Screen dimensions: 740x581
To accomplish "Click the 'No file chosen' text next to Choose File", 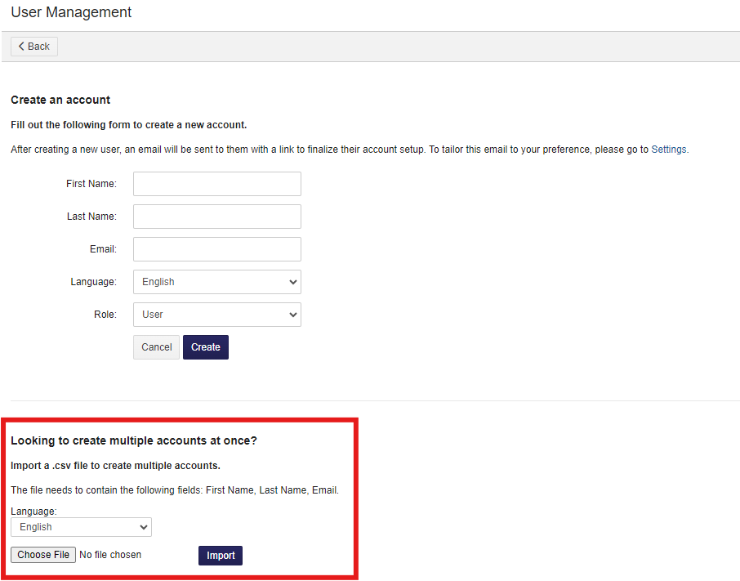I will coord(110,554).
